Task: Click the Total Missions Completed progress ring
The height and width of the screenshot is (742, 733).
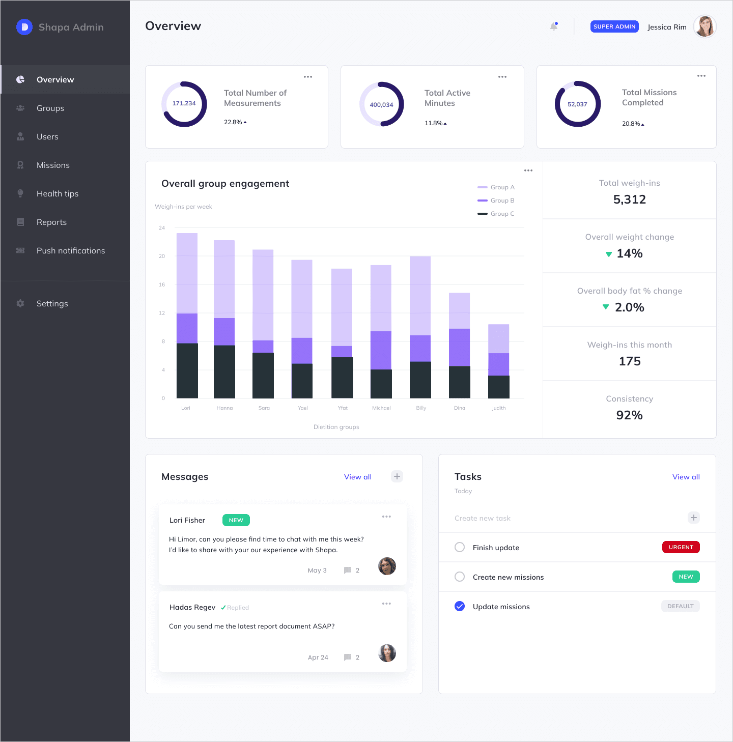Action: pos(578,104)
